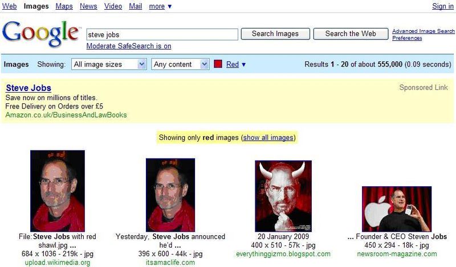Viewport: 456px width, 267px height.
Task: Click the Sign in link
Action: tap(443, 6)
